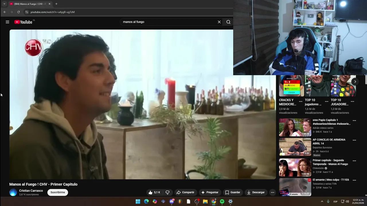Open options for sres Papis Capitulo video
The image size is (367, 206).
tap(354, 120)
